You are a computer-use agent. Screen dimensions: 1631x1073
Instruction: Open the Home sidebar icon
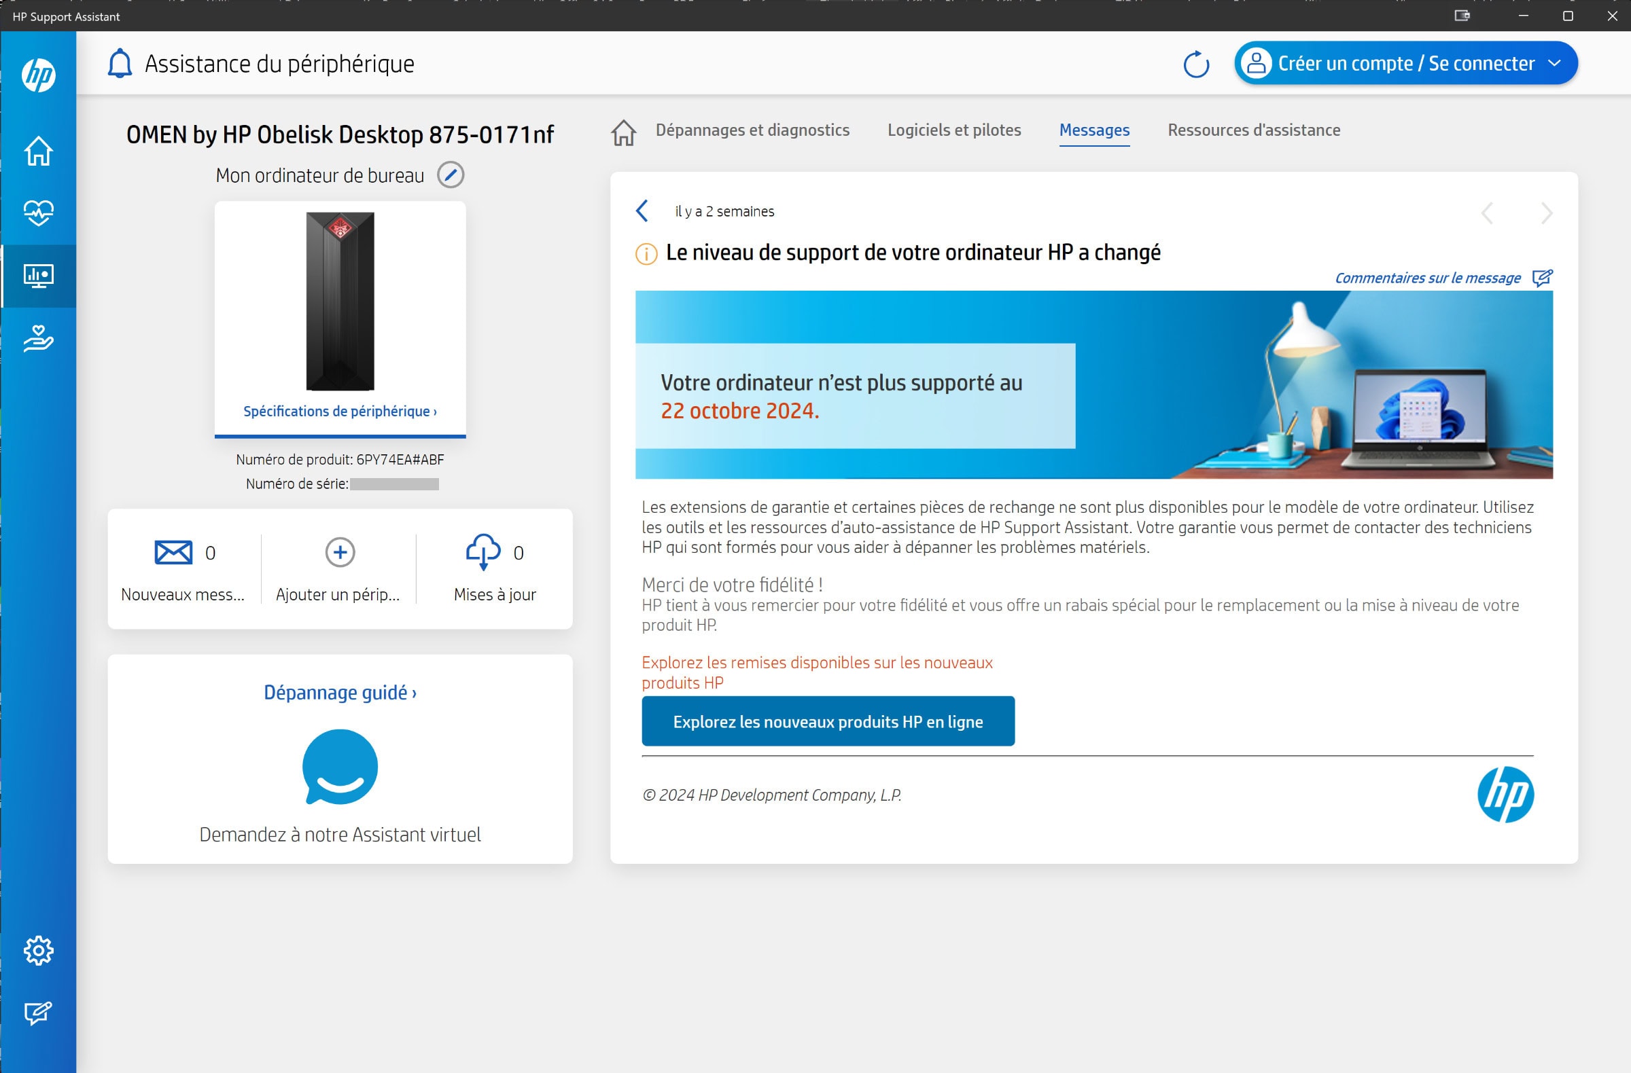coord(38,151)
